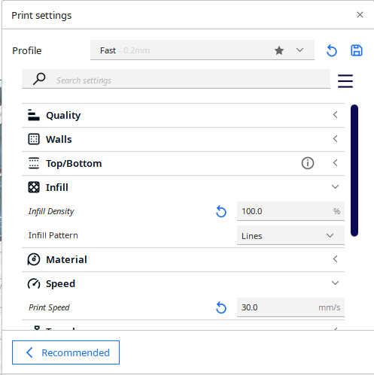Click the Walls category icon
Screen dimensions: 374x375
click(x=34, y=139)
